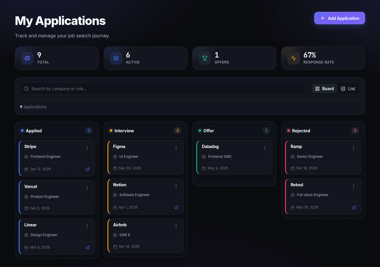The image size is (380, 267).
Task: Open external link on Notion card
Action: (176, 207)
